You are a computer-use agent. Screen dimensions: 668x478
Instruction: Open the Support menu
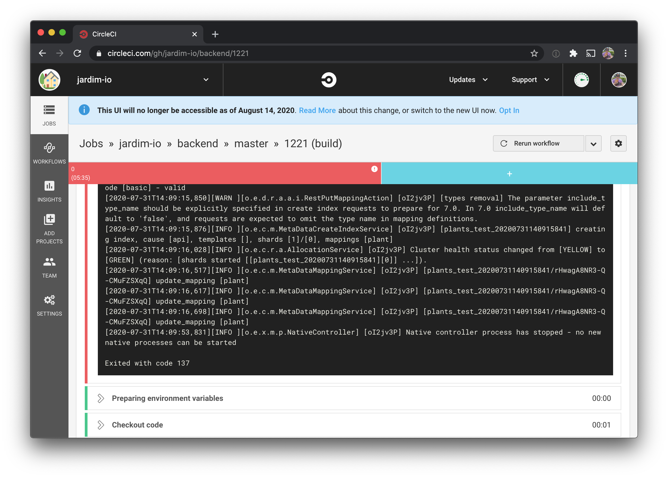click(530, 80)
